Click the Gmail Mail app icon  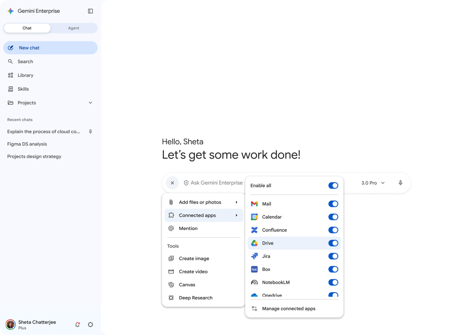[254, 204]
